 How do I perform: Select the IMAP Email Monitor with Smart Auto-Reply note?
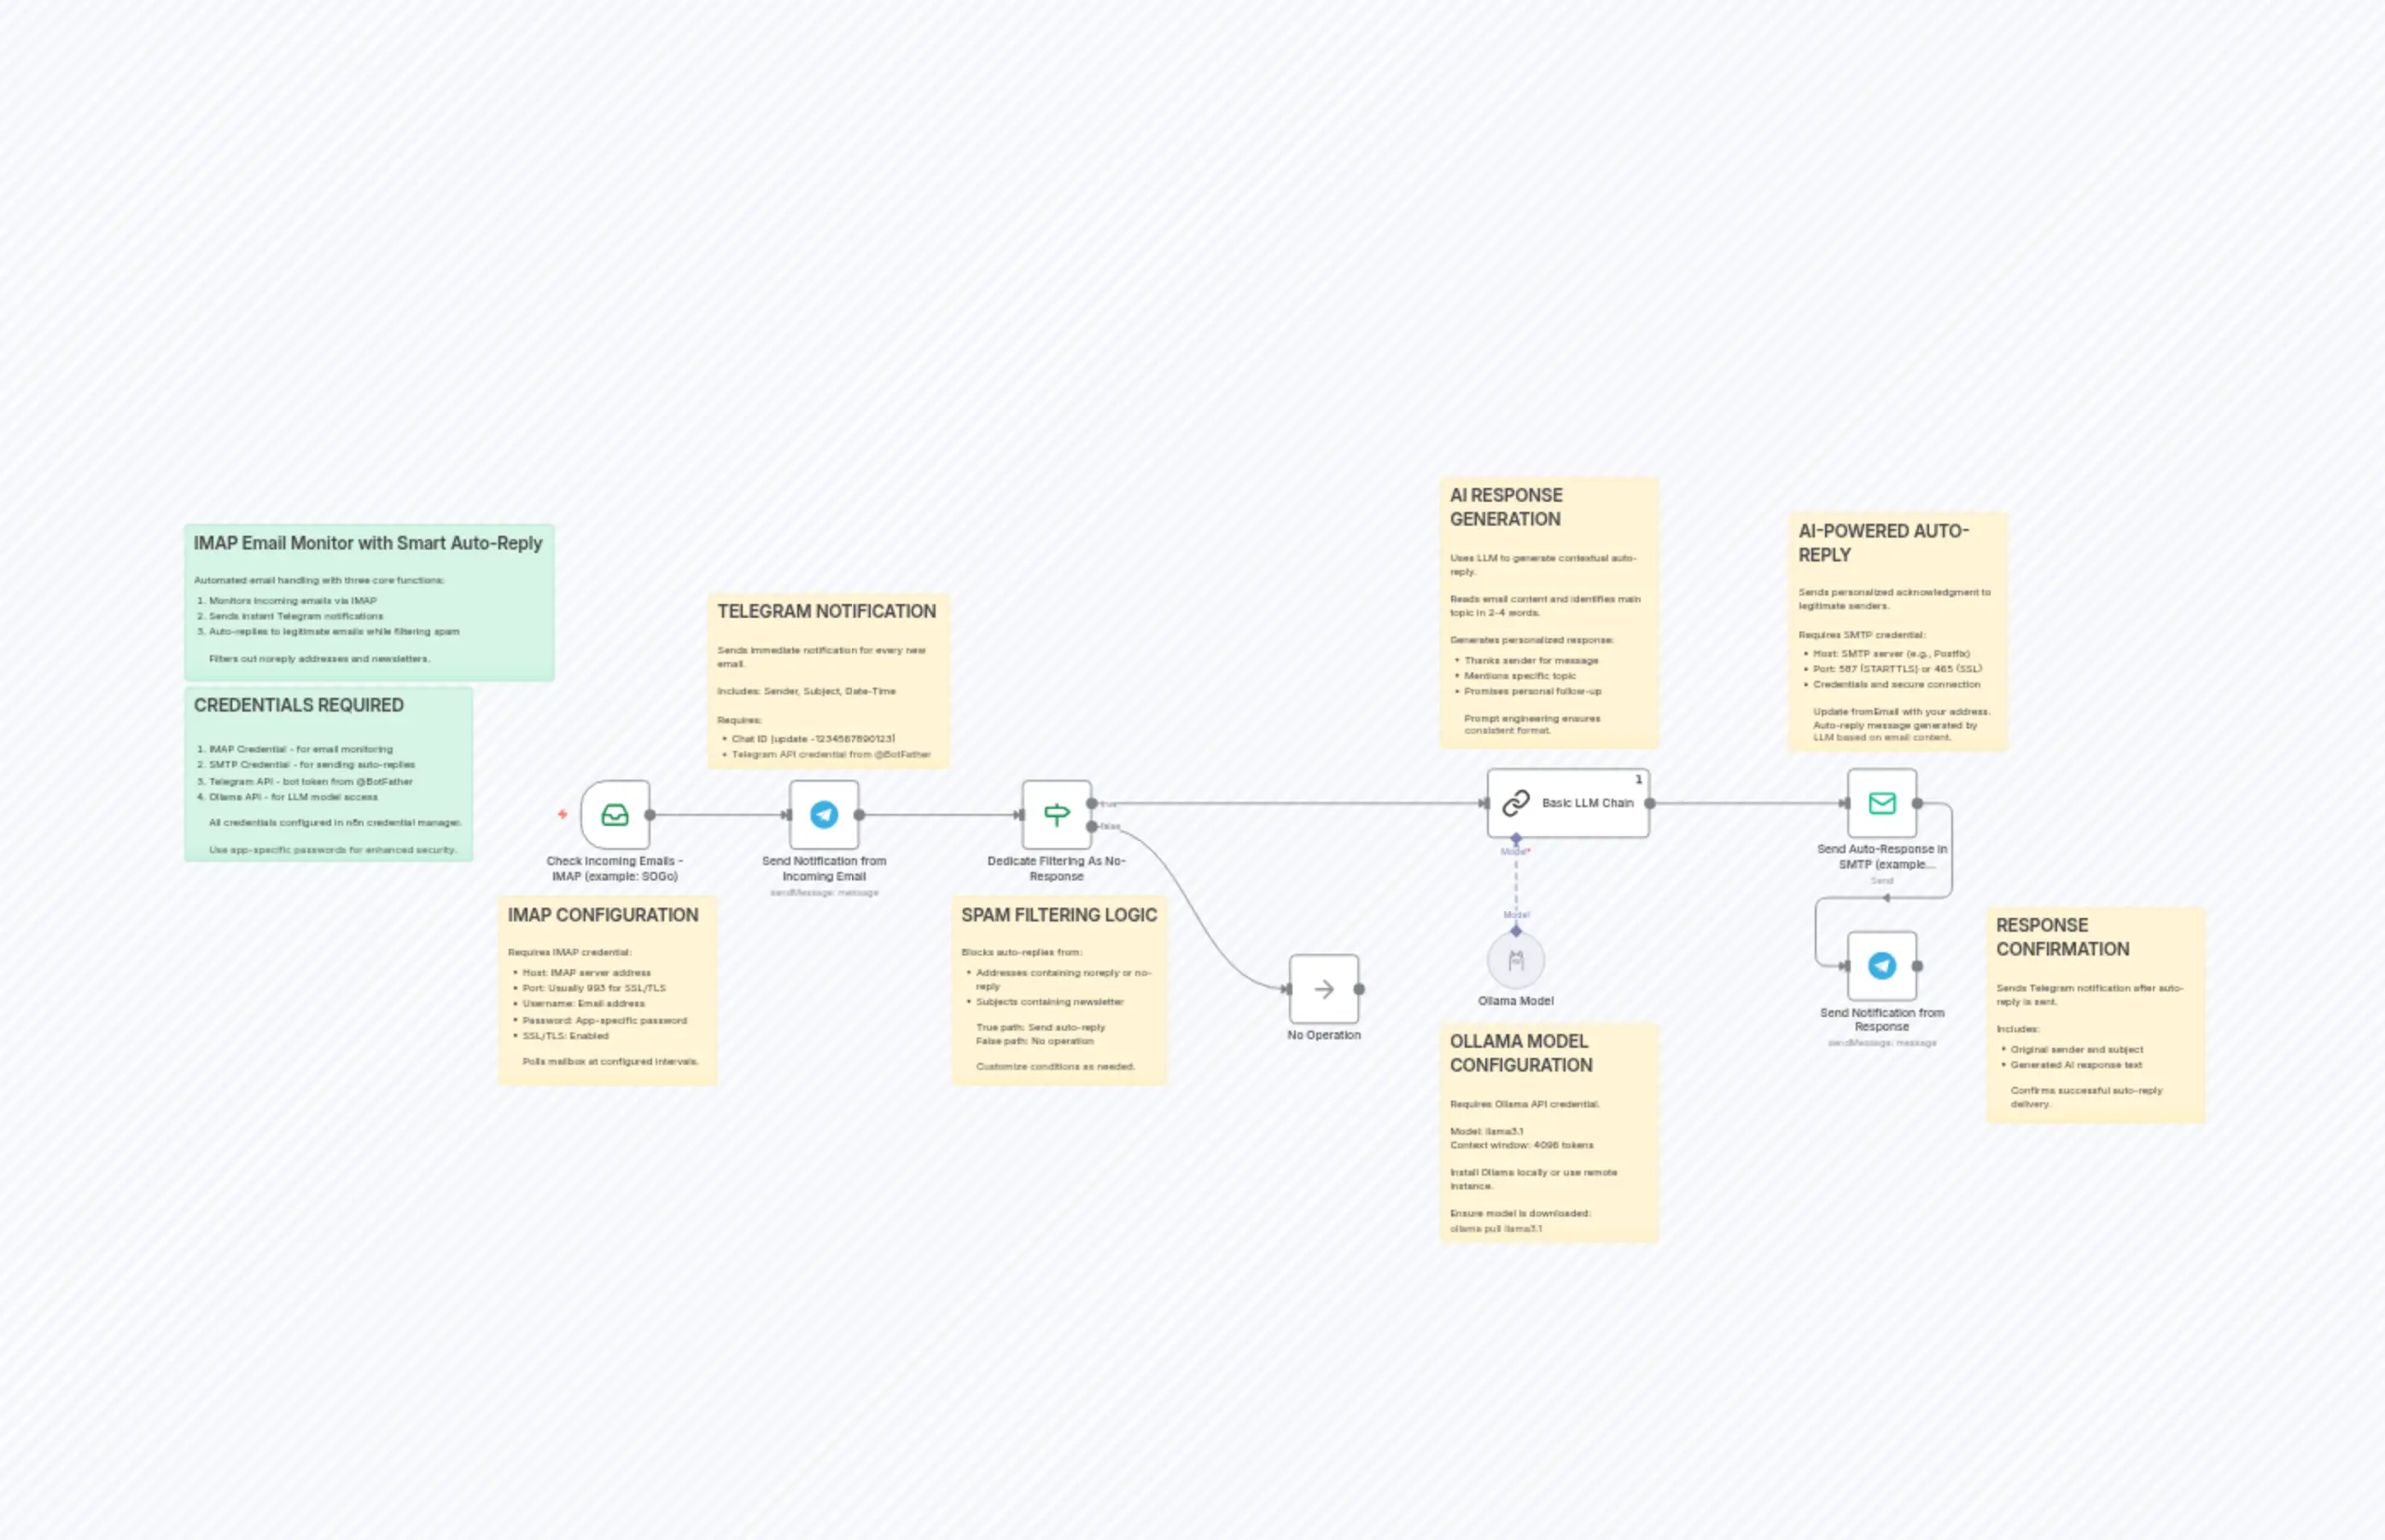coord(369,600)
